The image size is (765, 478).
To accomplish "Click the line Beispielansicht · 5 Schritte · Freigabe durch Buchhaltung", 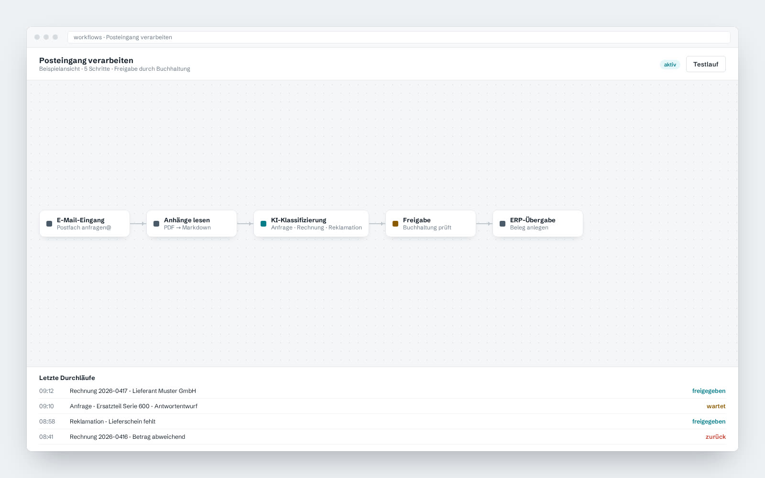I will click(x=115, y=69).
